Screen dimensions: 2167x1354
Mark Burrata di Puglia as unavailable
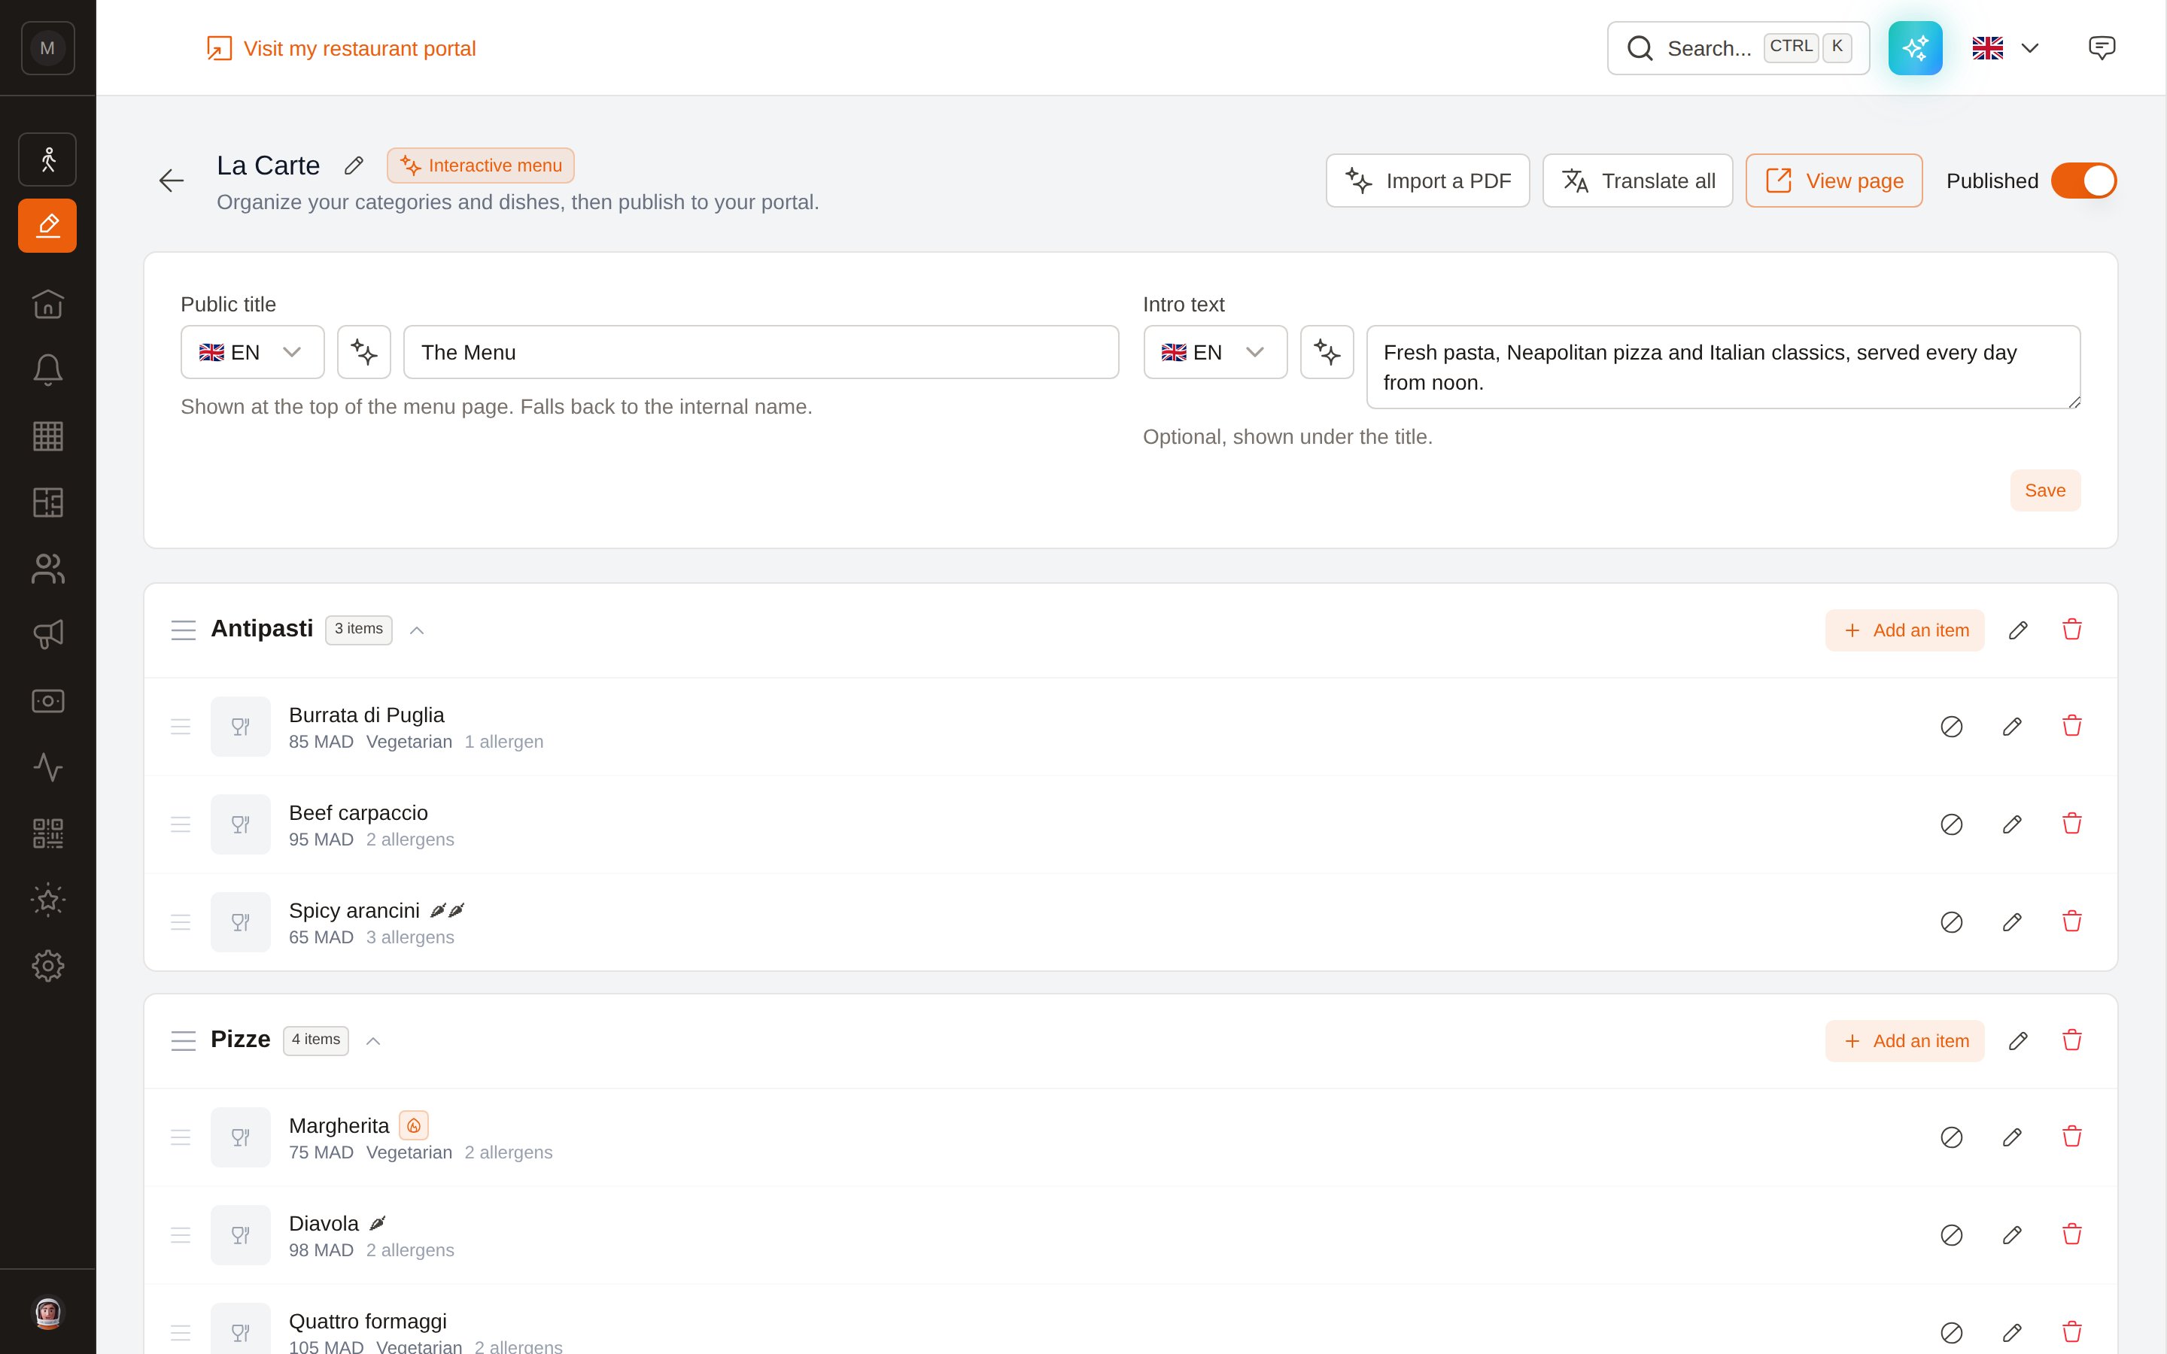[1952, 726]
